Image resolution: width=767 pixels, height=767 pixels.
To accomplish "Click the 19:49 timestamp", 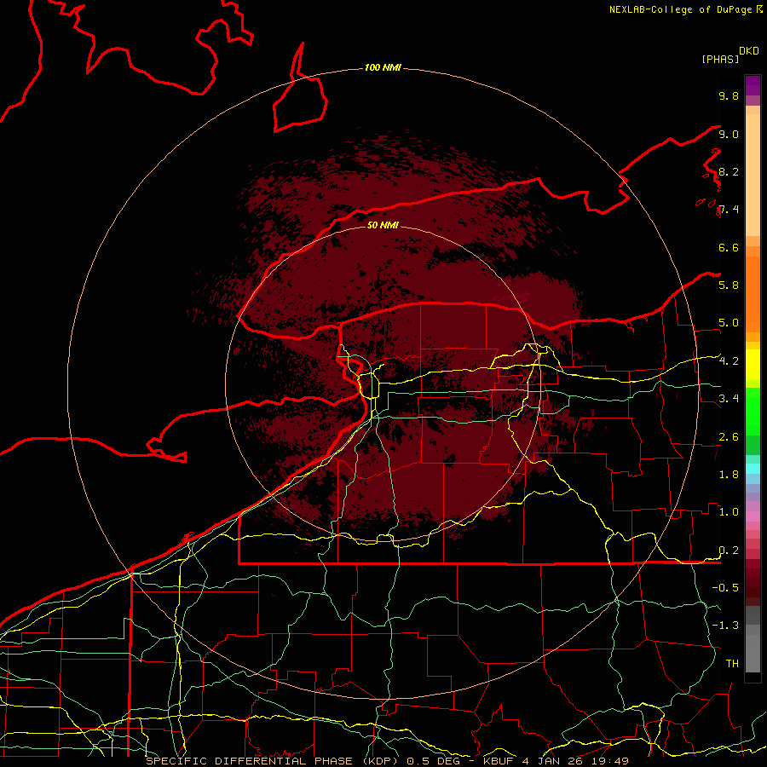I will pyautogui.click(x=609, y=761).
